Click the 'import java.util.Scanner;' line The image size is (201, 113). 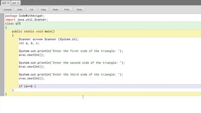click(x=26, y=20)
